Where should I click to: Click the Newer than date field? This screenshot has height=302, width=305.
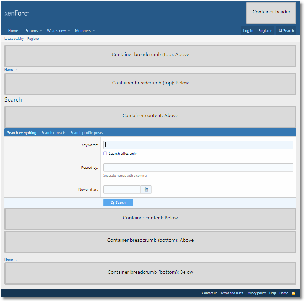(x=122, y=190)
